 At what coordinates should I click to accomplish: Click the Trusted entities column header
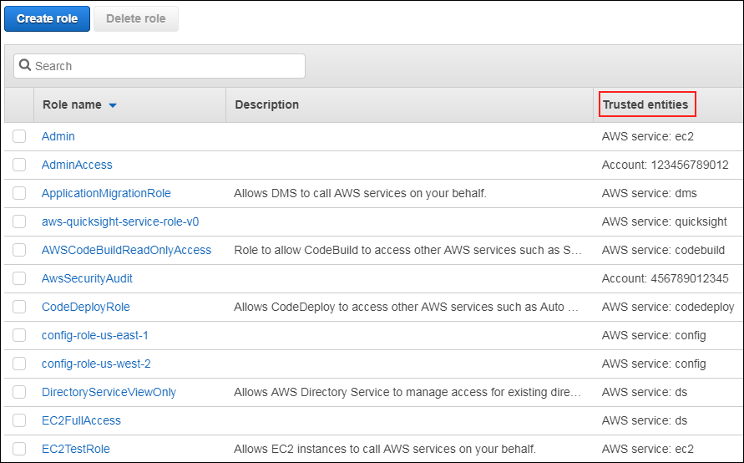pos(645,104)
